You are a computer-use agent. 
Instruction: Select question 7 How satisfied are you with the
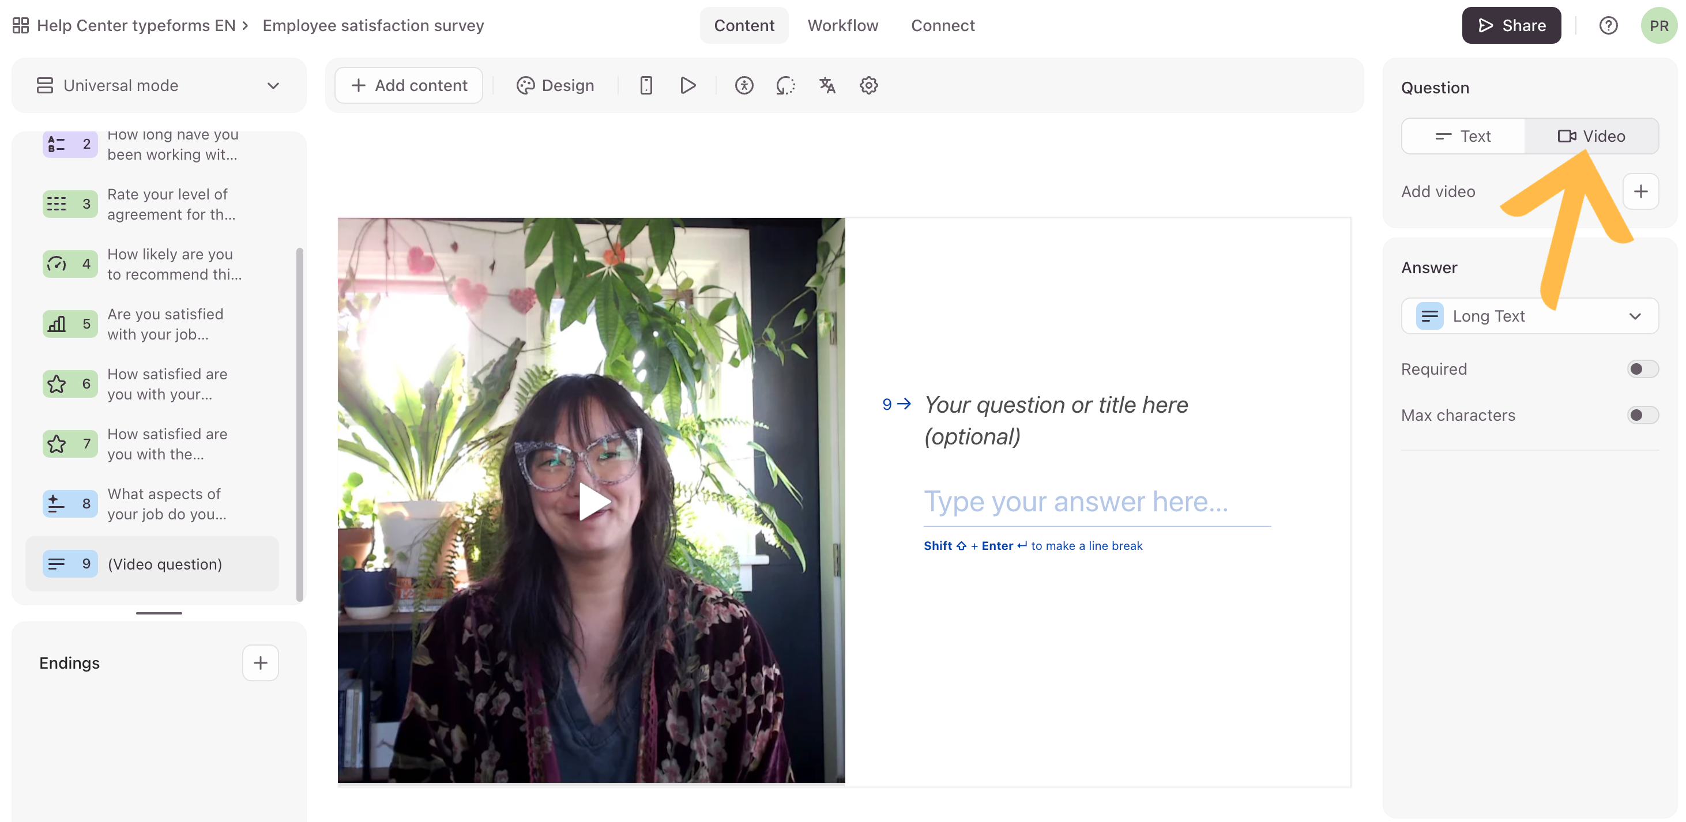click(x=152, y=444)
